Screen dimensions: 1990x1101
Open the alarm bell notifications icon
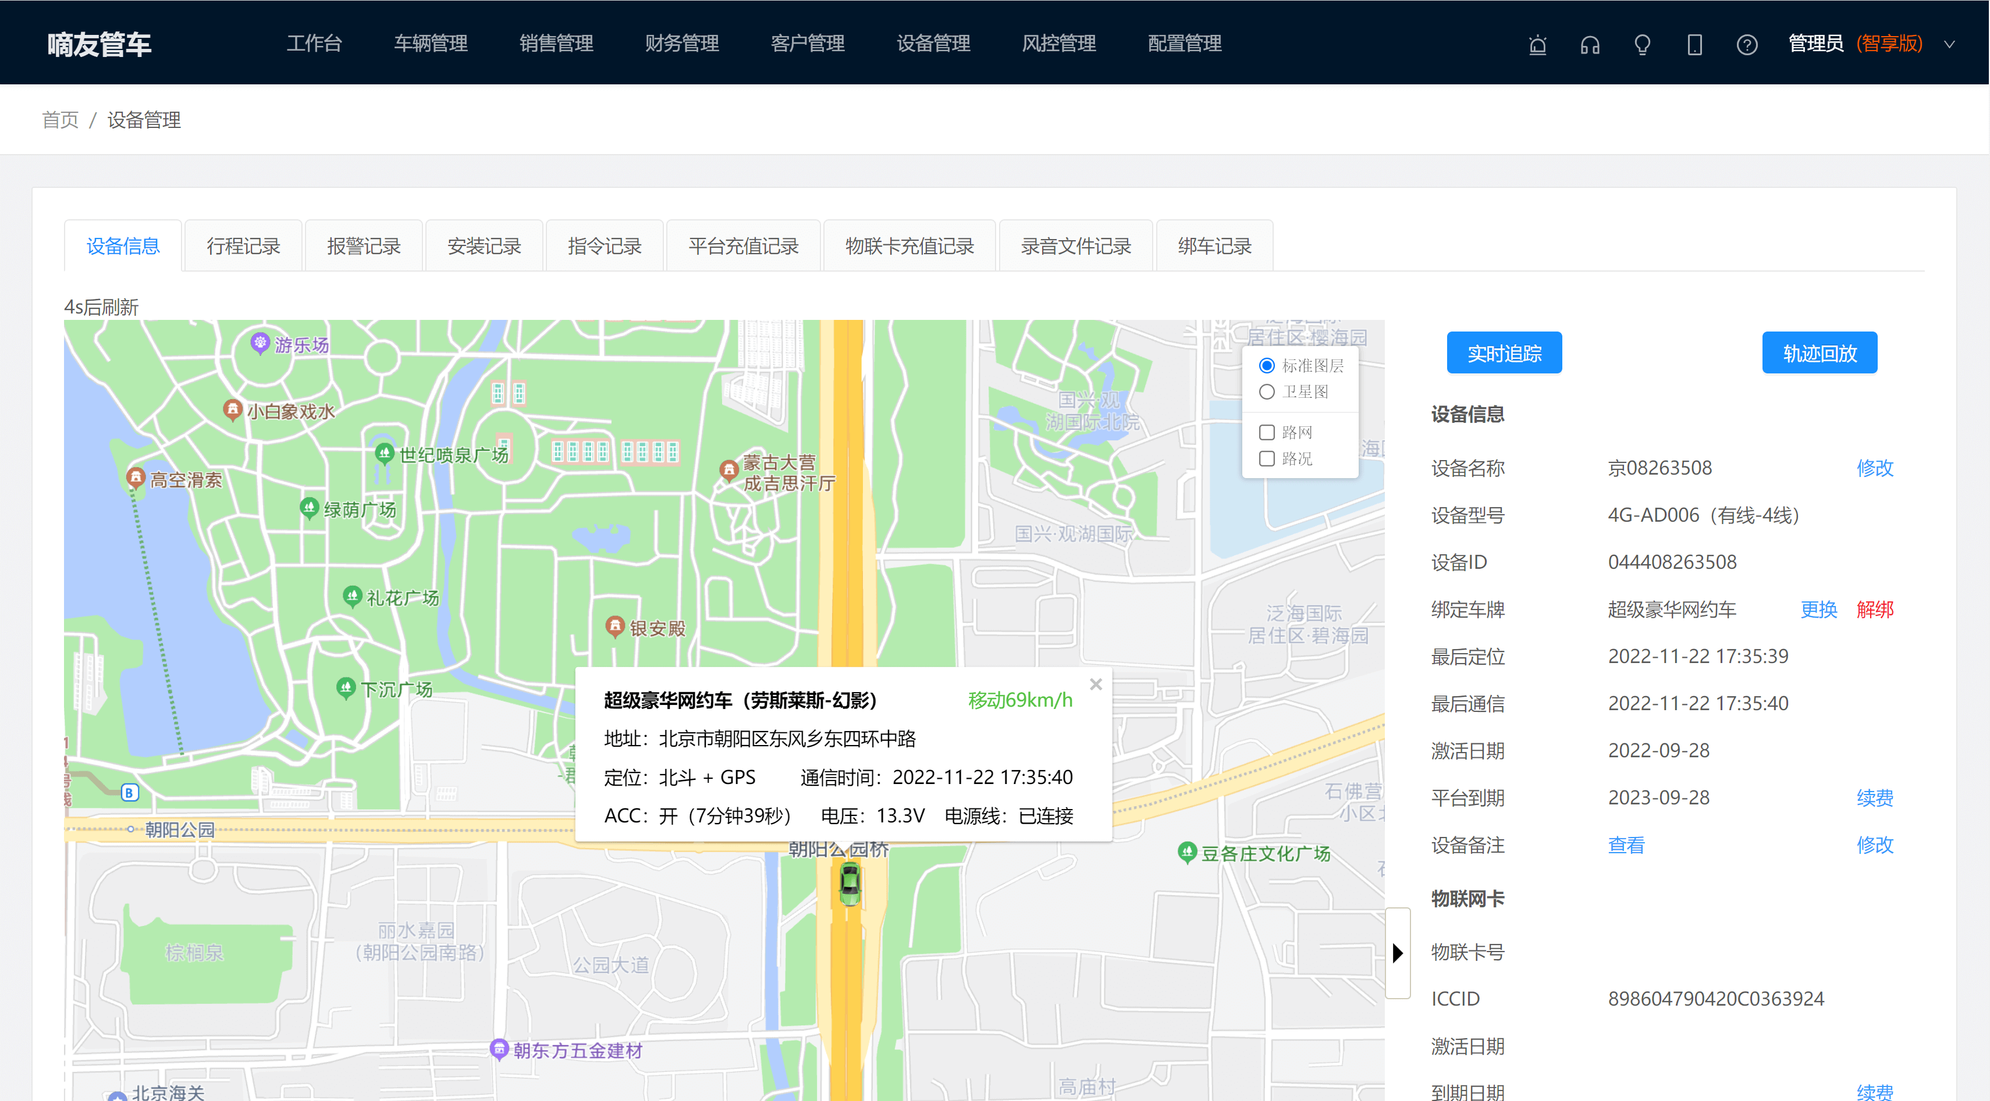[x=1537, y=45]
